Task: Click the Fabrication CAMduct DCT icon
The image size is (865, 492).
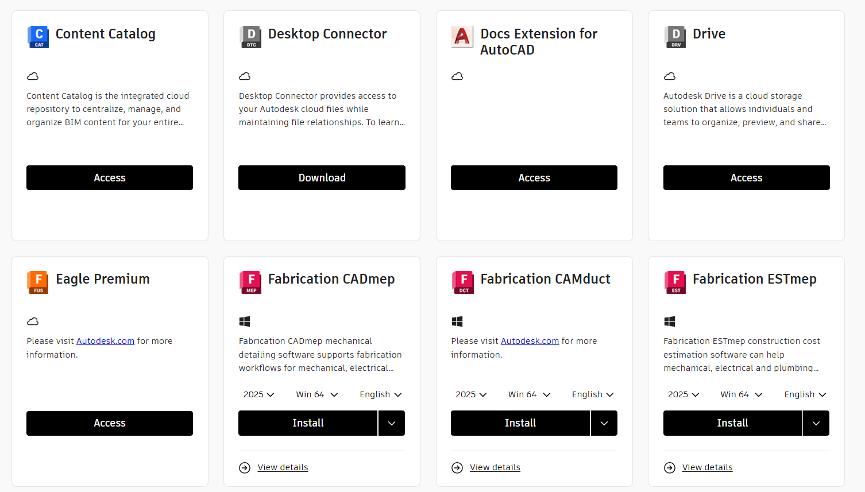Action: click(462, 282)
